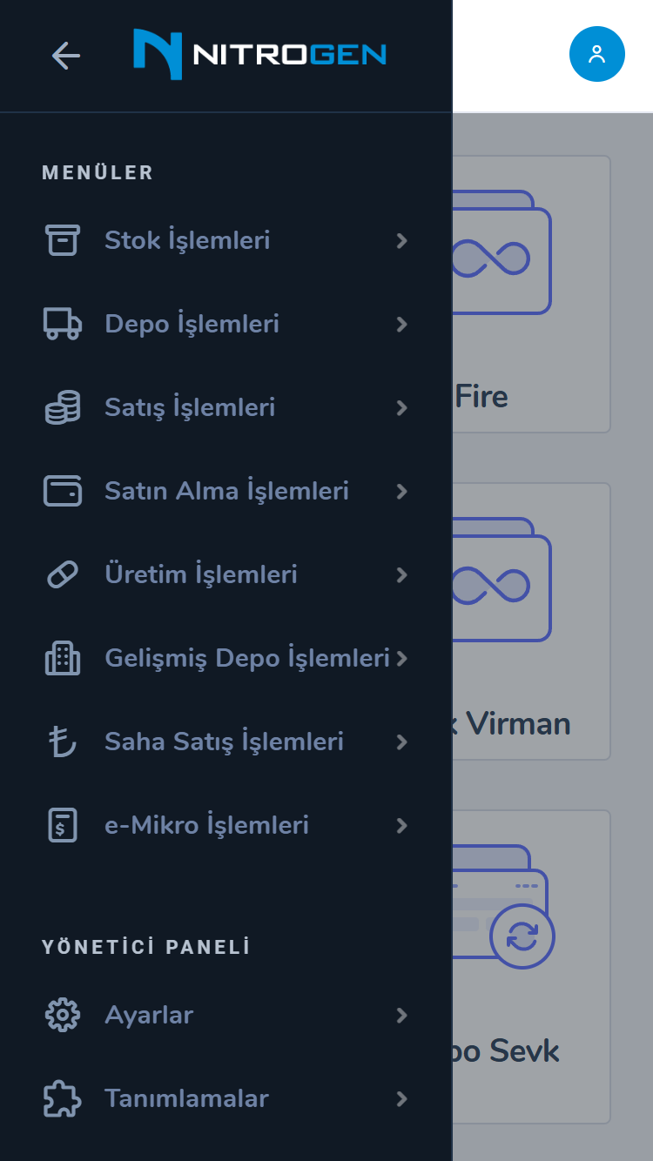Open the user profile avatar button
This screenshot has height=1161, width=653.
[596, 53]
